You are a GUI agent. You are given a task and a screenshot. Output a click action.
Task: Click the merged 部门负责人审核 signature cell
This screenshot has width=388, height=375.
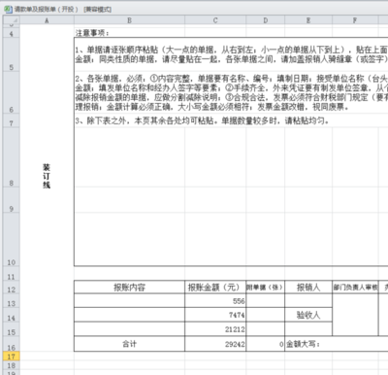355,315
